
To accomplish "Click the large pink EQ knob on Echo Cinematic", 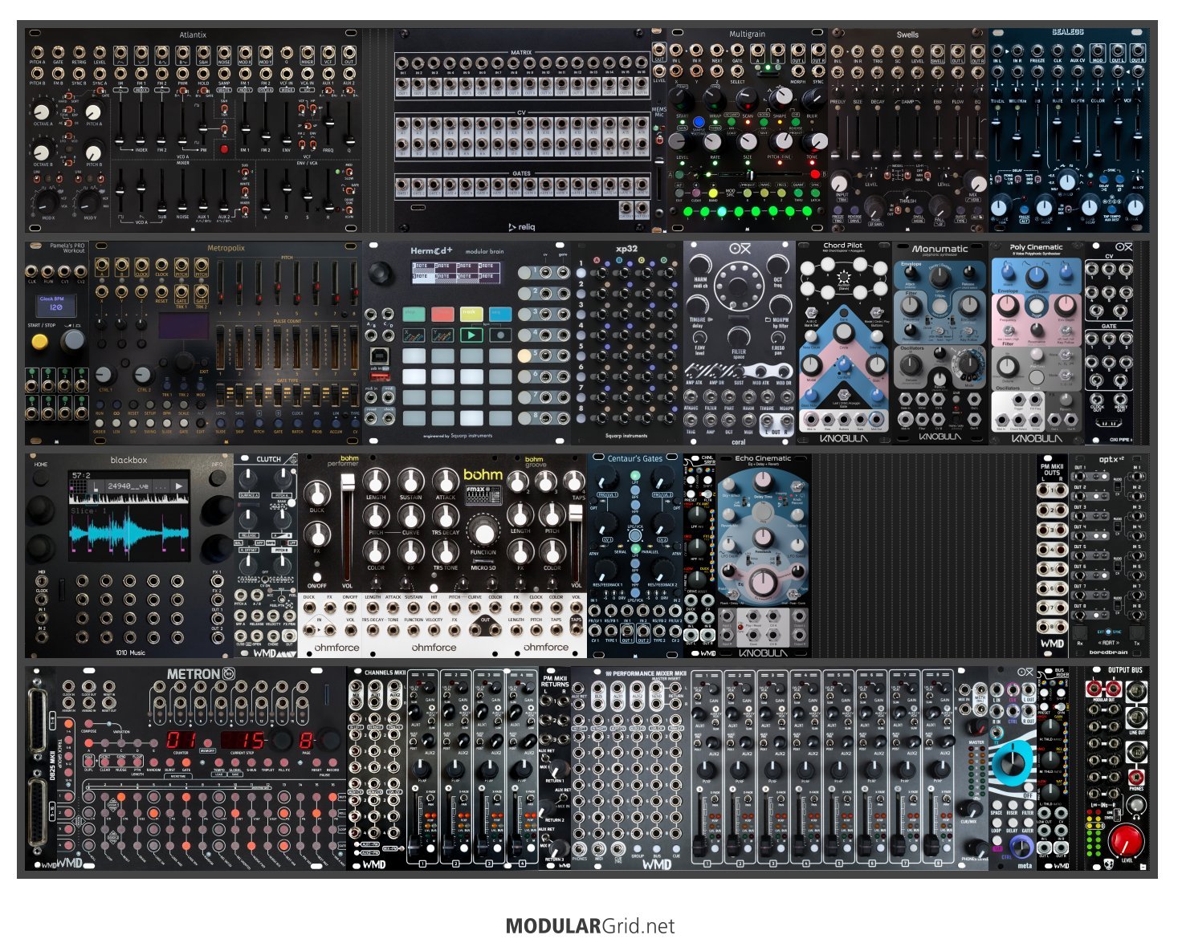I will coord(764,582).
